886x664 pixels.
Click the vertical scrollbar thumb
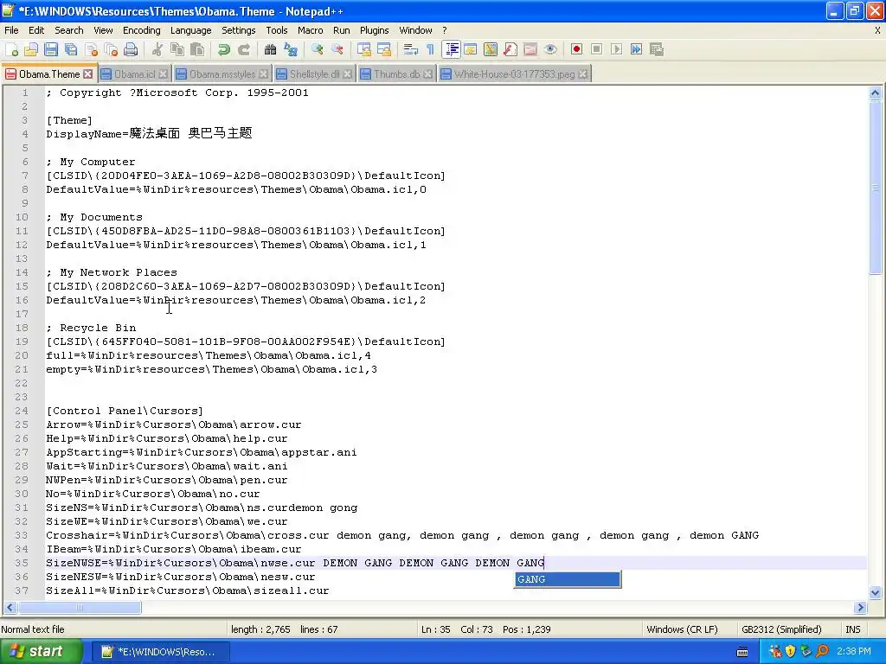[x=875, y=188]
